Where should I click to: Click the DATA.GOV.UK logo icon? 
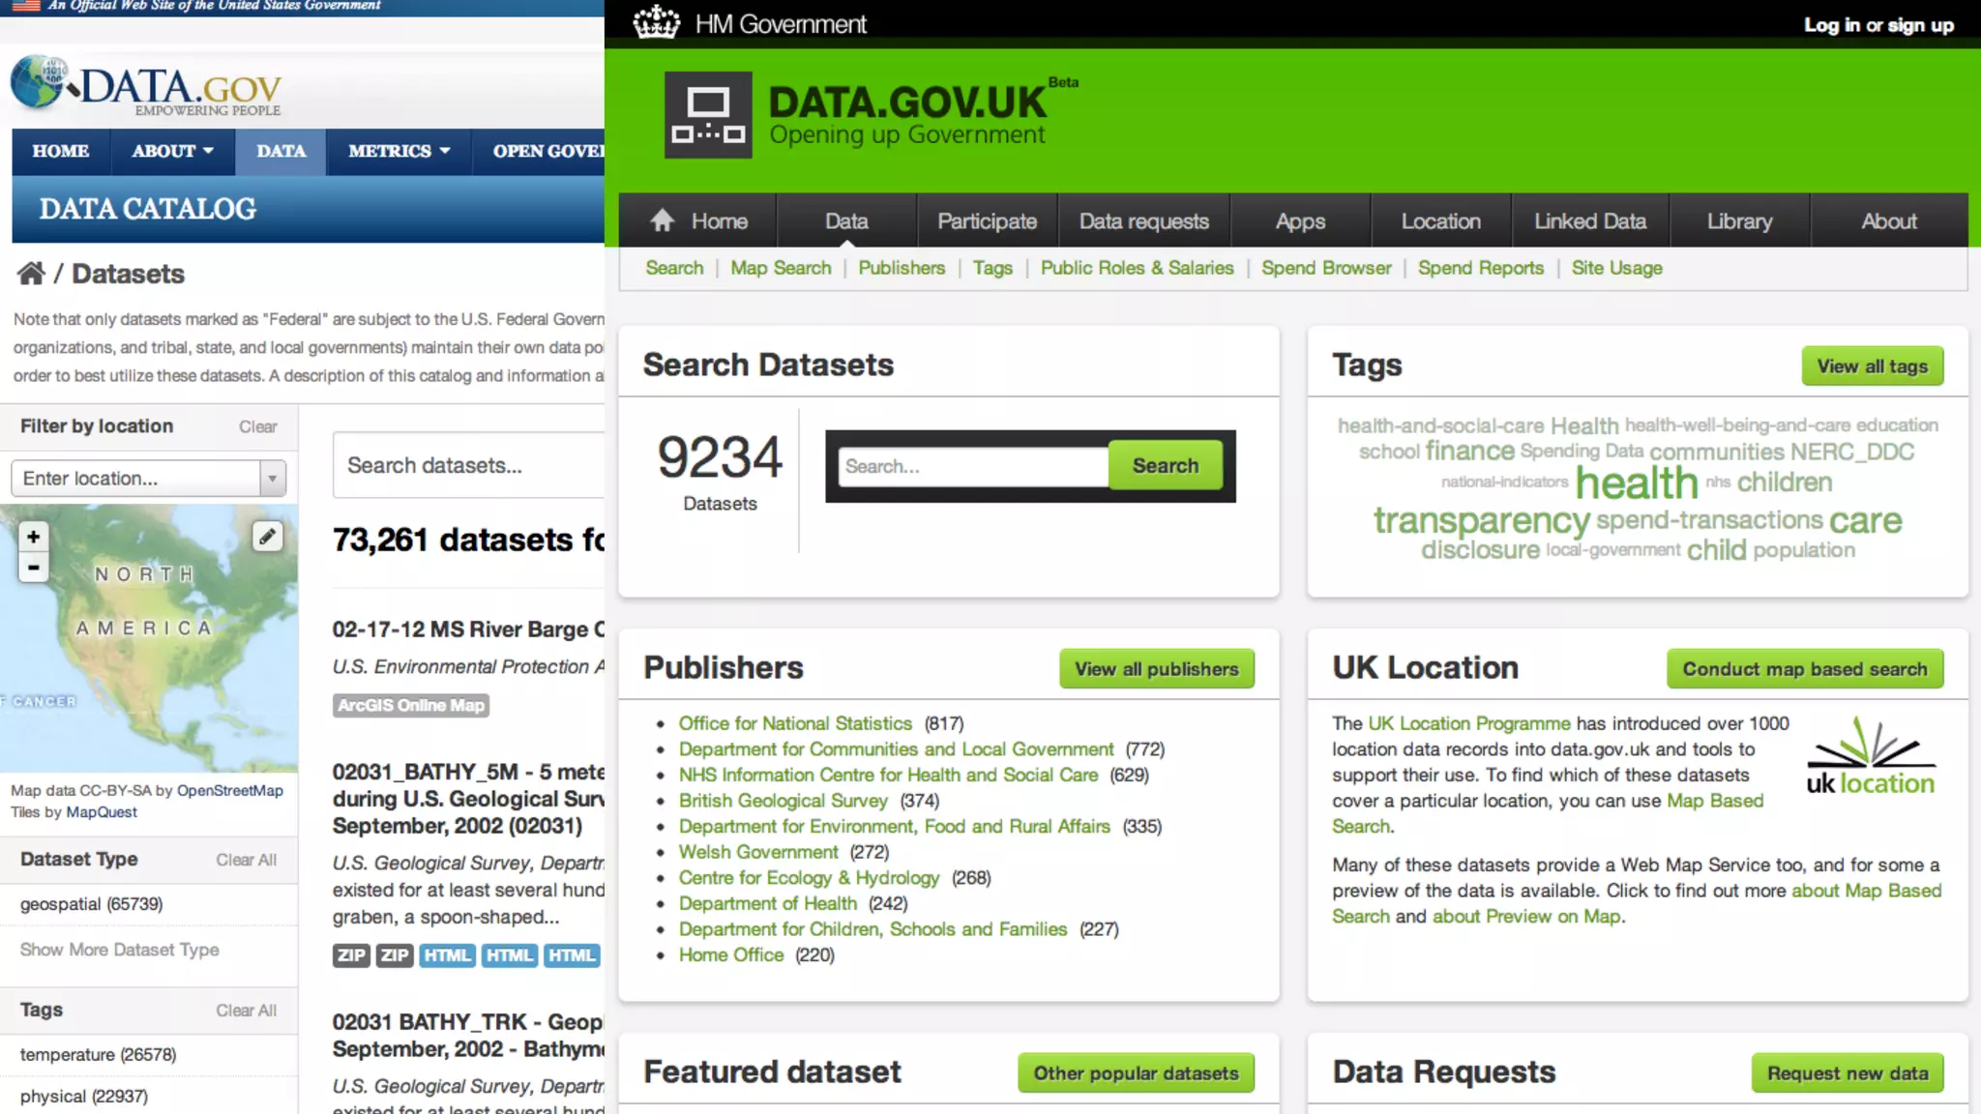coord(708,115)
